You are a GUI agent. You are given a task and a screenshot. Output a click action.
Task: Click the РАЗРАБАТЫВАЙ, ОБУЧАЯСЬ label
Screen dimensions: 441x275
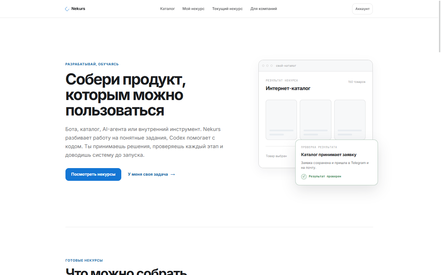(x=92, y=64)
